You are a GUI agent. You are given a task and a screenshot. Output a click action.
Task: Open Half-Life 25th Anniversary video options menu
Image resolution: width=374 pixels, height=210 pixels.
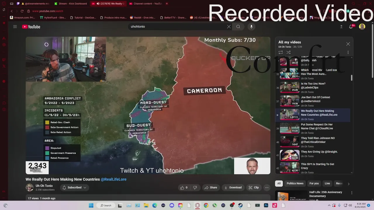pyautogui.click(x=352, y=193)
